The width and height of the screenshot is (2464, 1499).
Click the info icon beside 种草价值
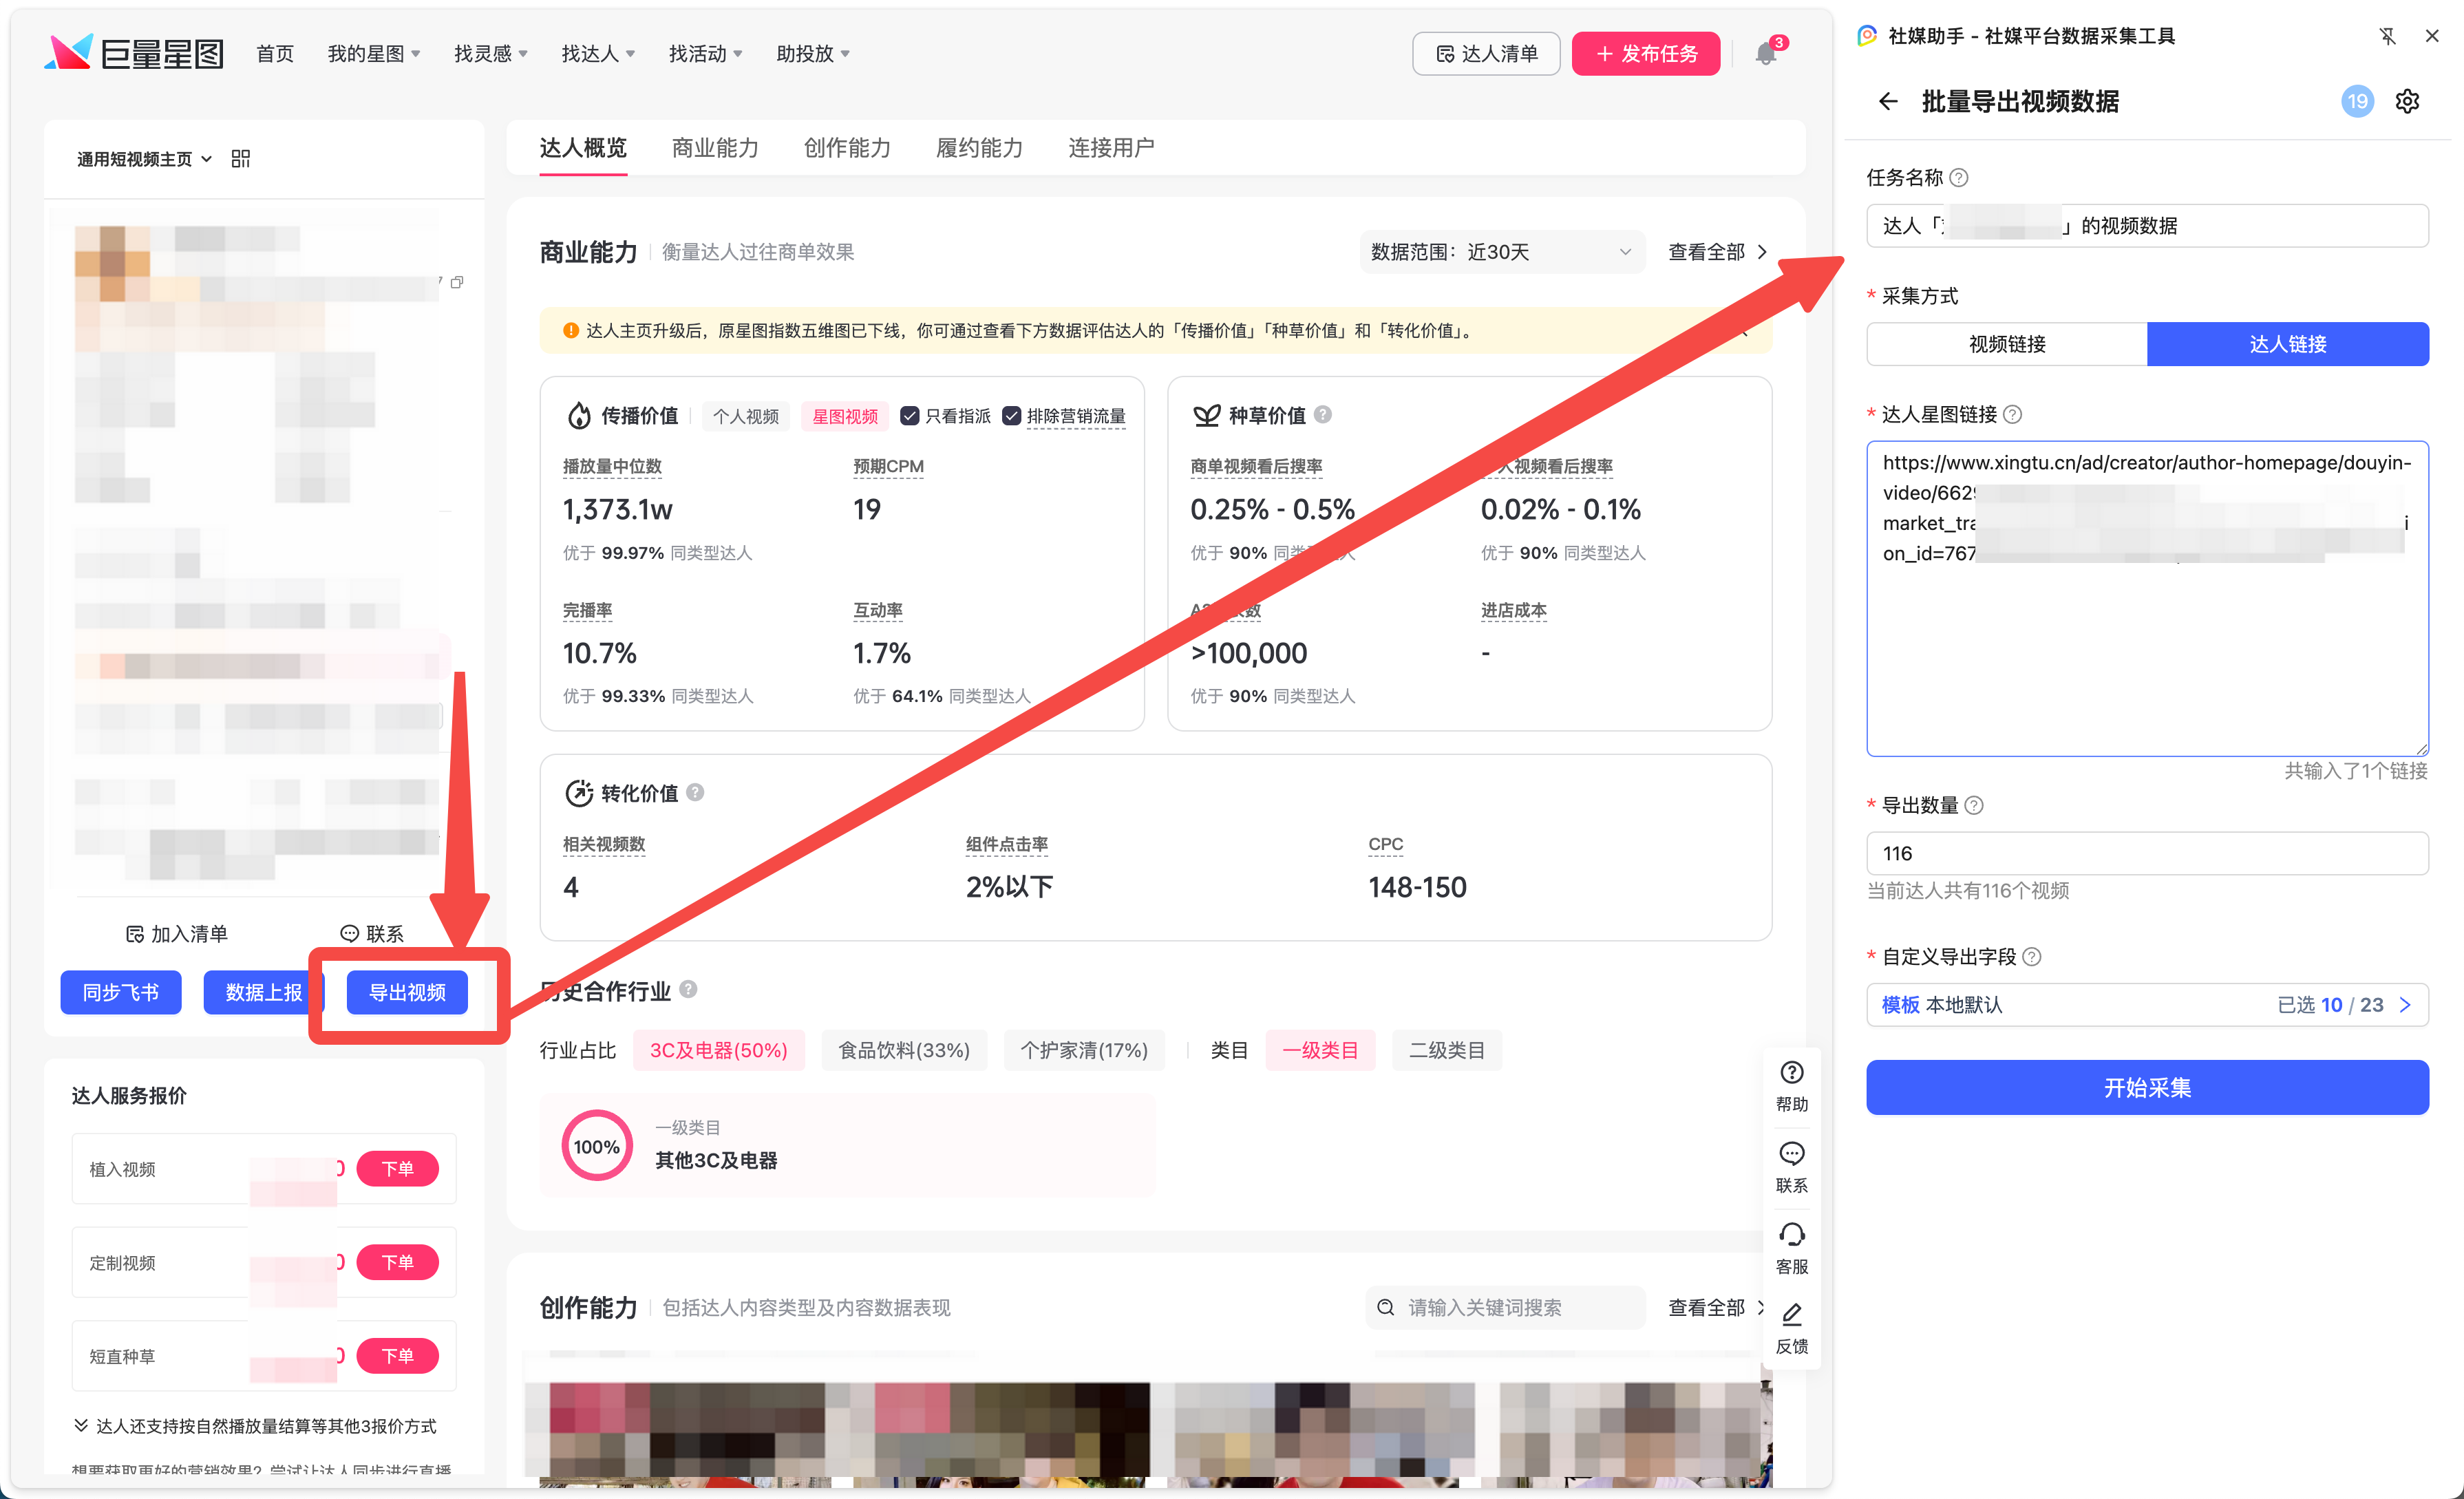click(x=1323, y=414)
